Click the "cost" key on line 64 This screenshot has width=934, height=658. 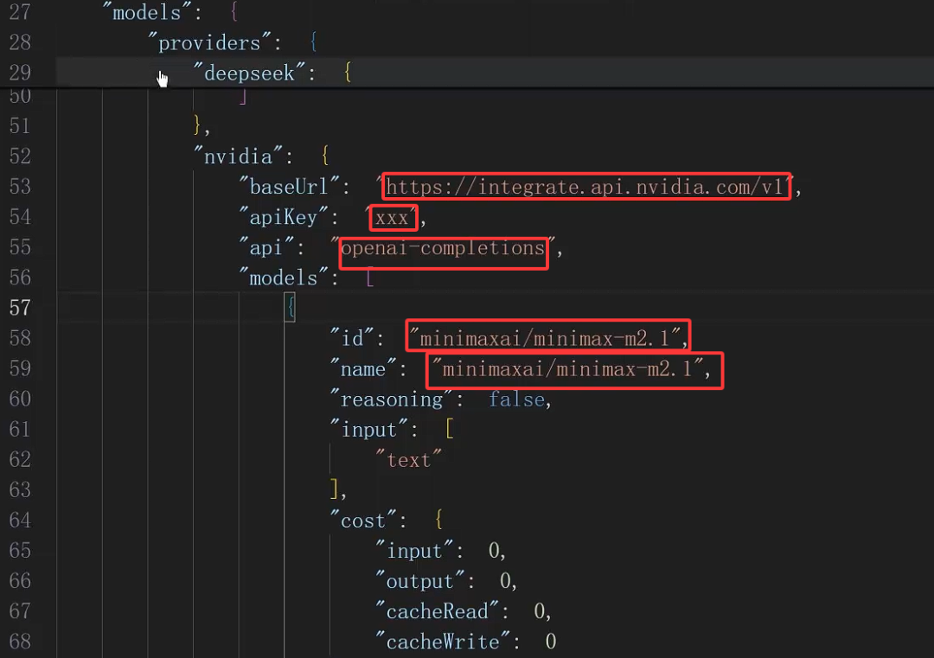[362, 521]
